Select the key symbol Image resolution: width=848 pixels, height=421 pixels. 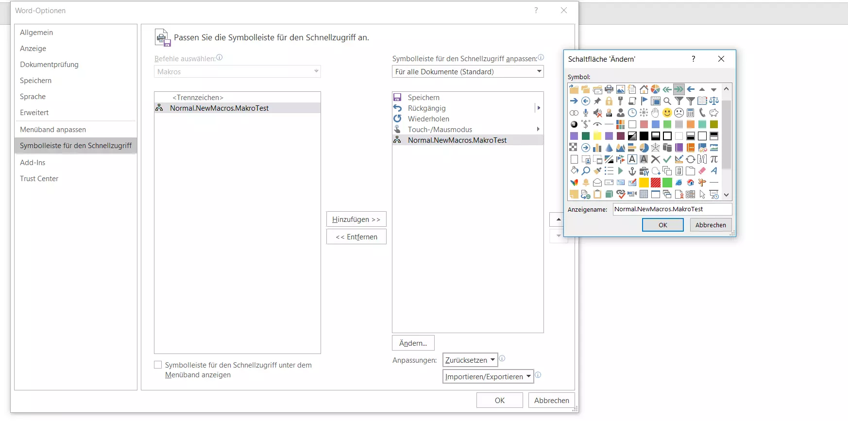click(x=621, y=101)
